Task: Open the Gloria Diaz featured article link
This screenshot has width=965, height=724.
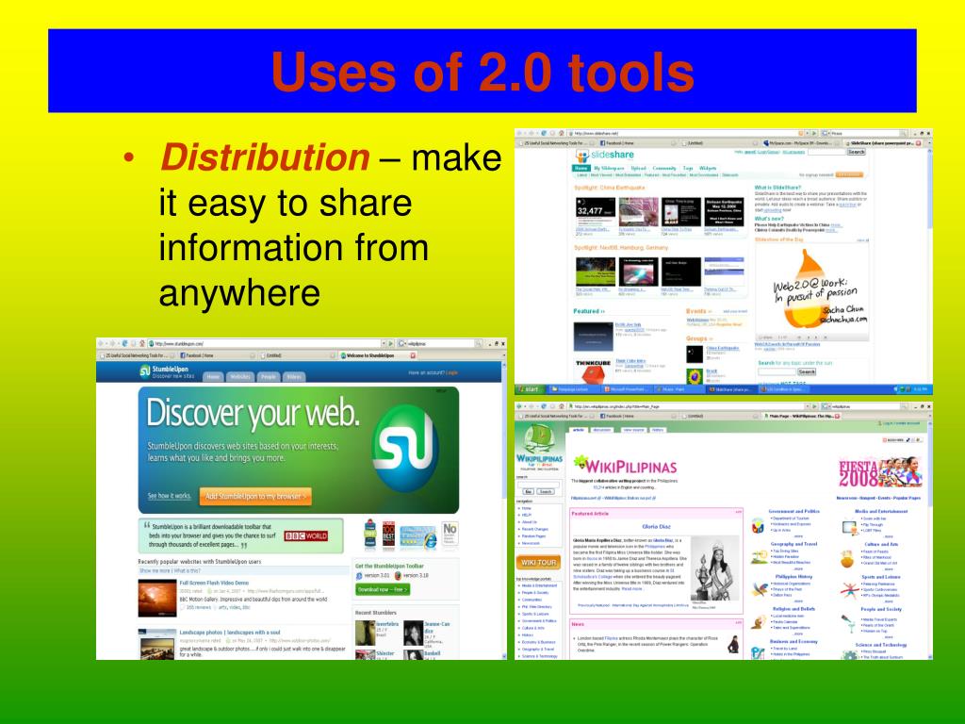Action: point(656,526)
